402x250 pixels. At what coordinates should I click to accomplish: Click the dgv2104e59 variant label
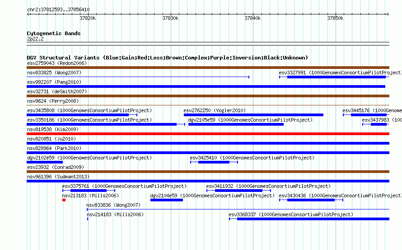212,195
